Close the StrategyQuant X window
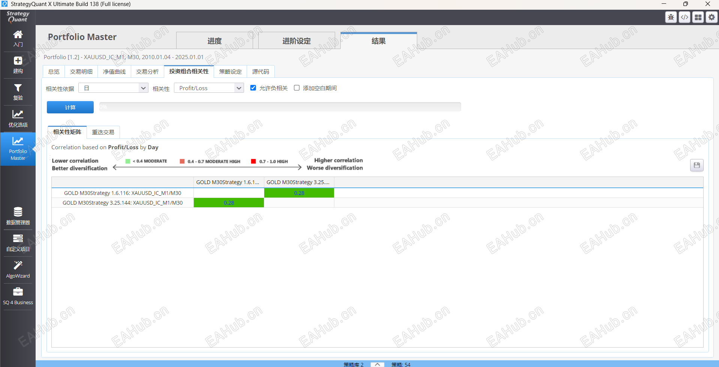Screen dimensions: 719x367 point(708,4)
